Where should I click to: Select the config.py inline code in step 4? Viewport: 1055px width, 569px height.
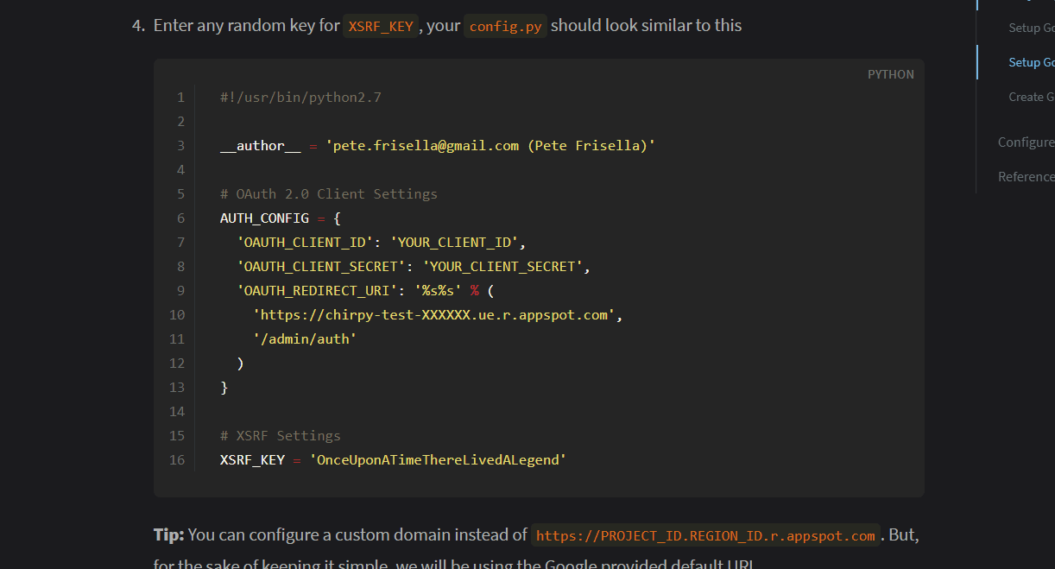click(506, 26)
